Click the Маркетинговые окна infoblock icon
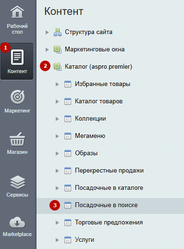 click(x=58, y=50)
